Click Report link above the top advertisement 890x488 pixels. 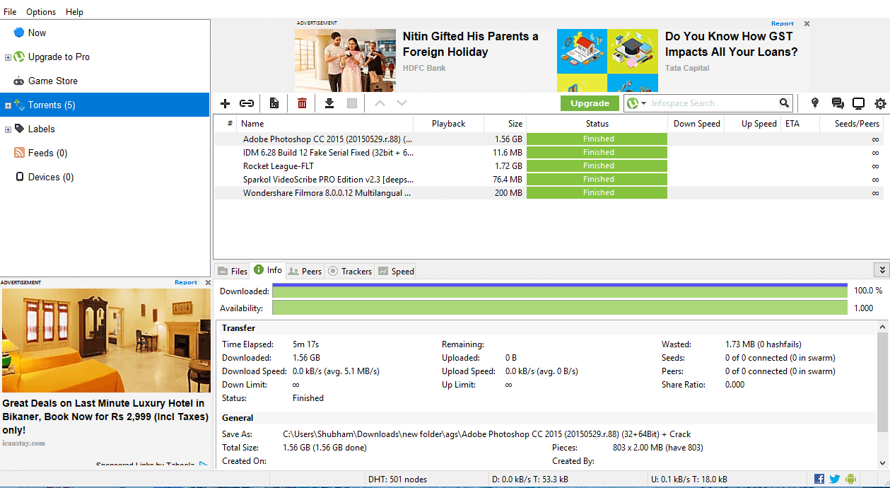[x=782, y=23]
